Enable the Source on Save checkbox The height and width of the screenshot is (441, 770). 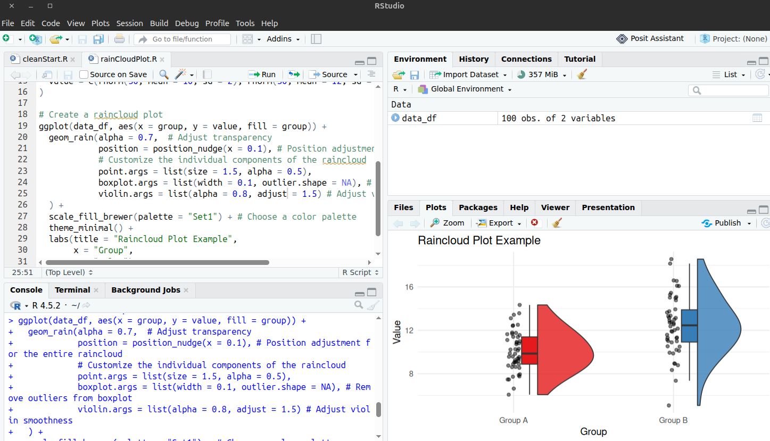click(x=84, y=74)
